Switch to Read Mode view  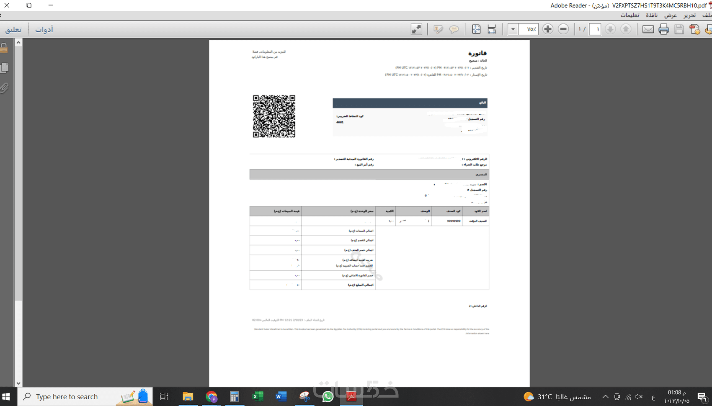[416, 29]
